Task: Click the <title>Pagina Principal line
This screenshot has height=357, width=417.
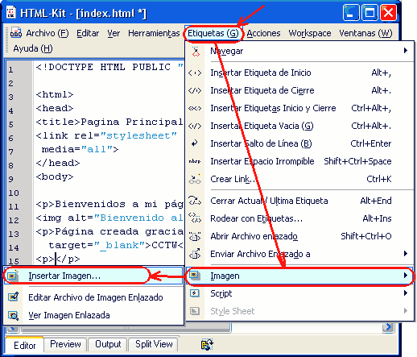Action: pos(109,122)
